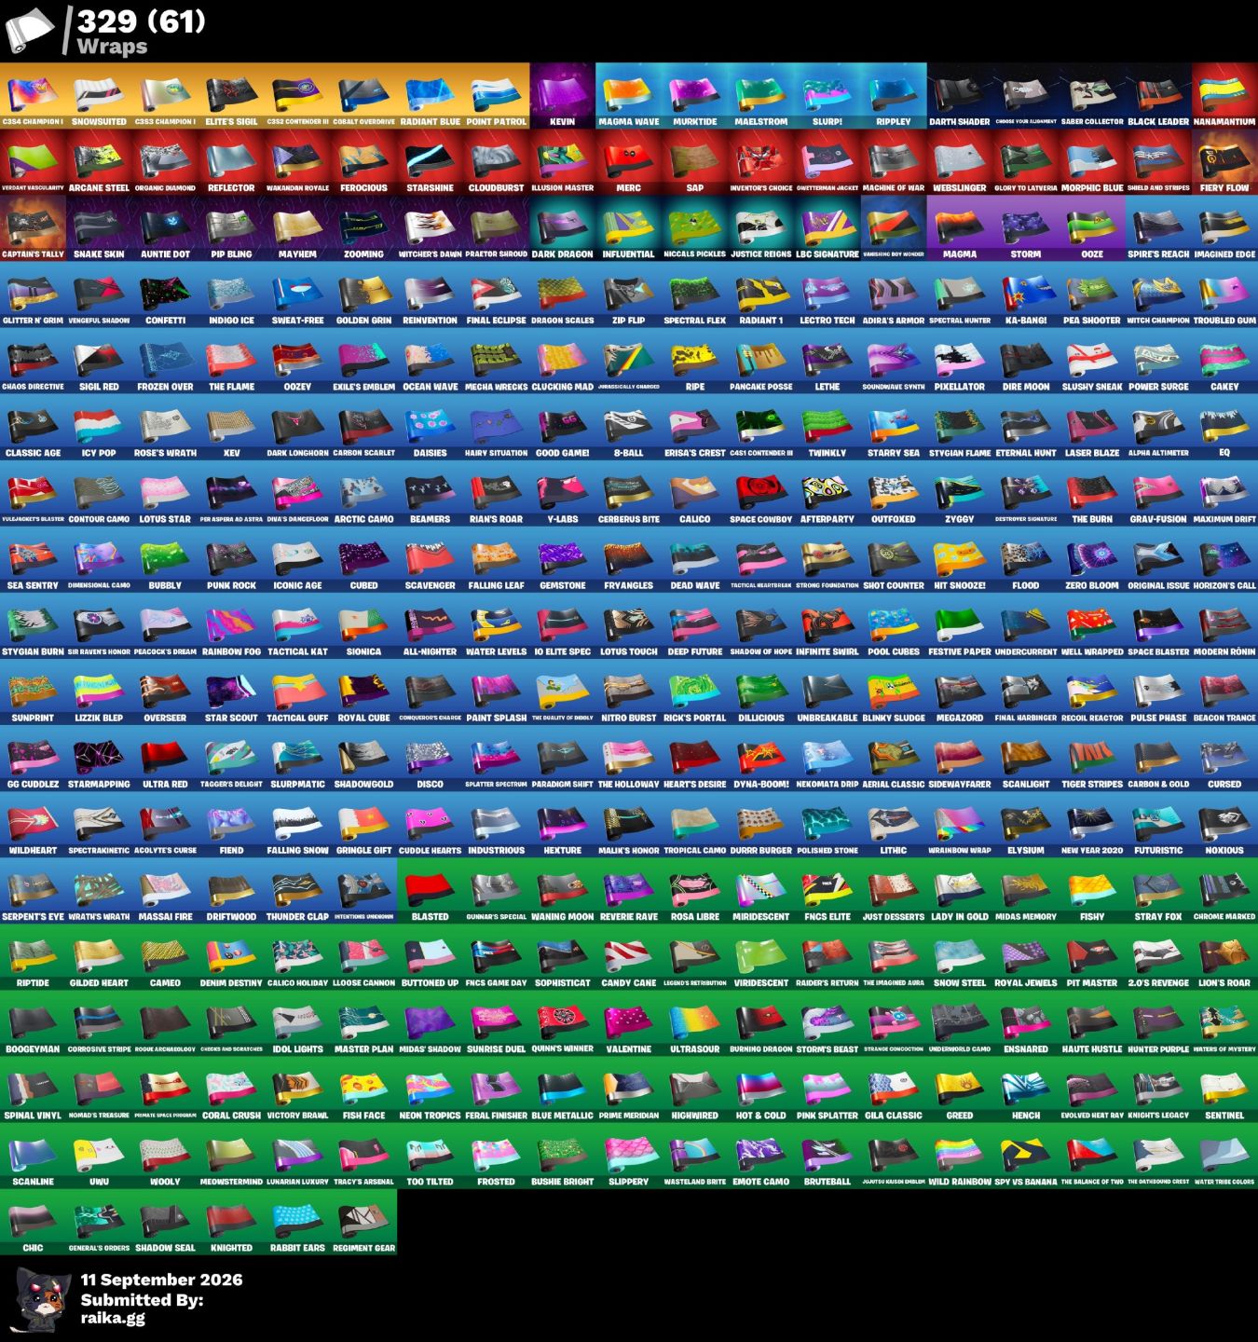Choose the Lion's Roar wrap
The image size is (1258, 1342).
(1224, 956)
